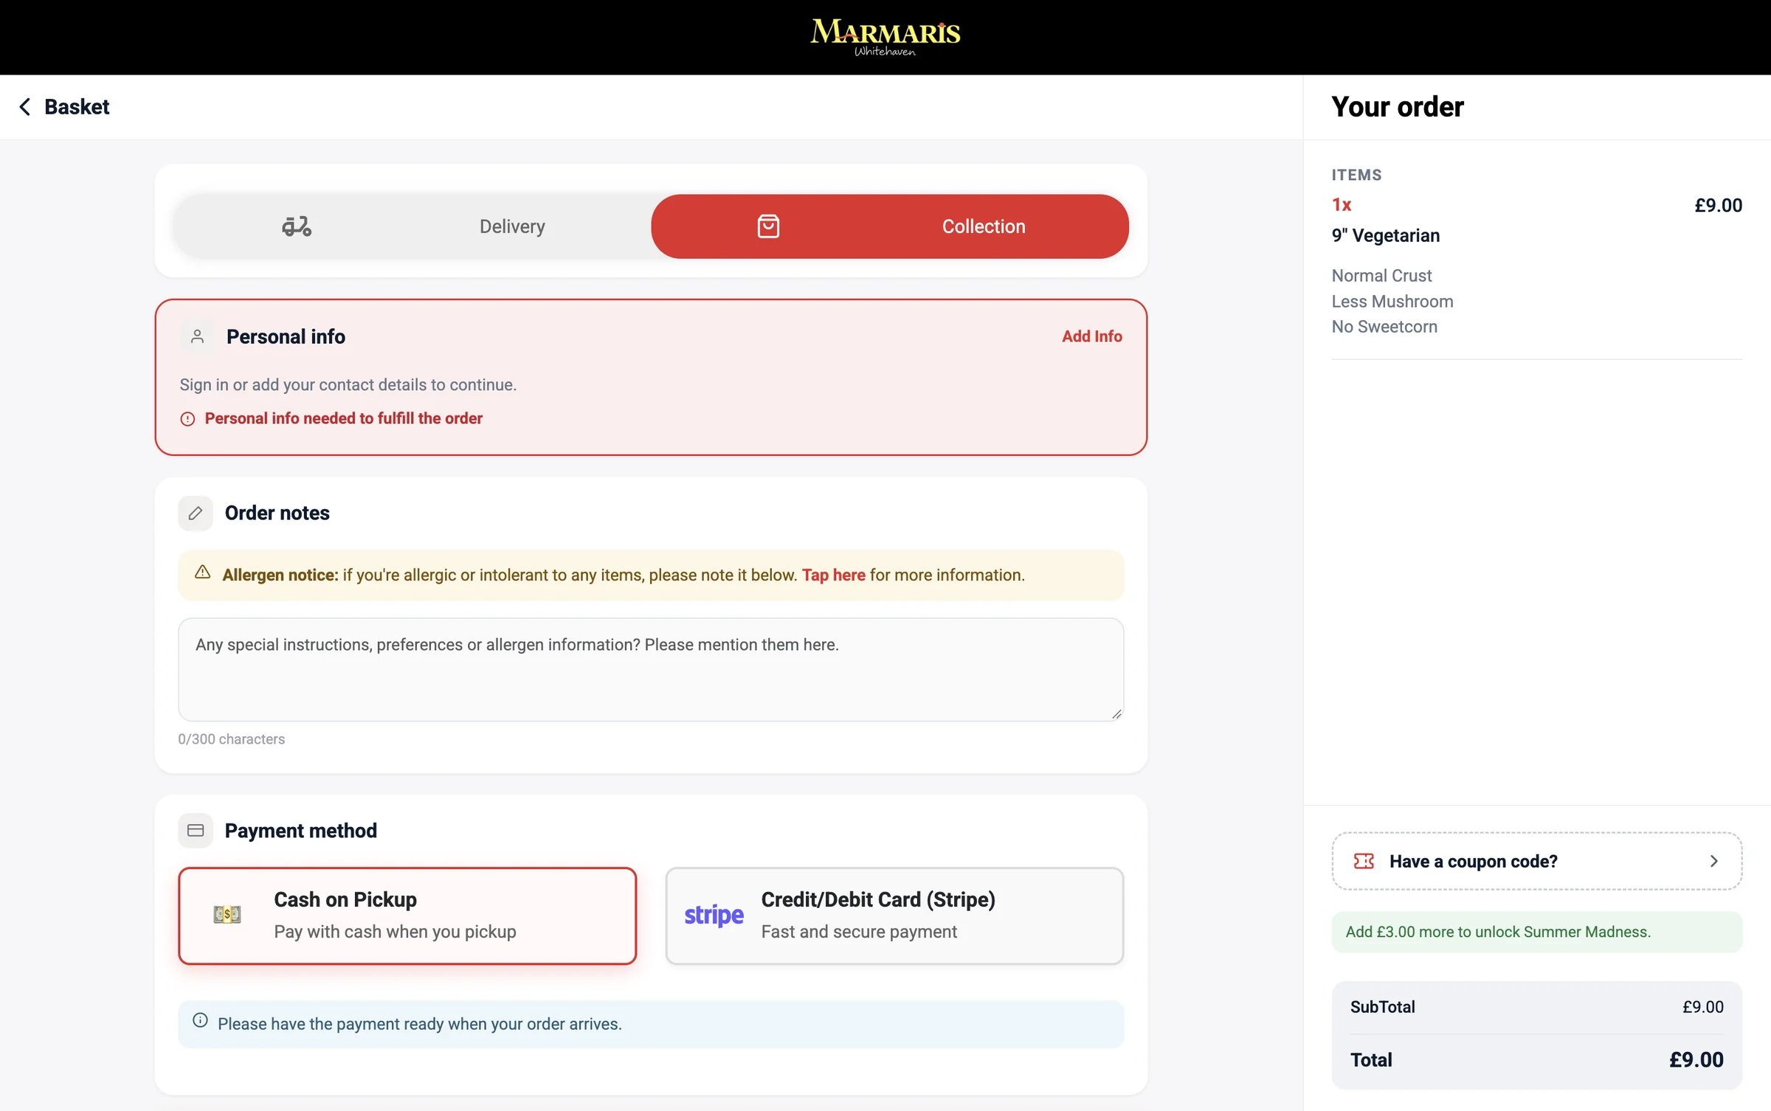1771x1111 pixels.
Task: Click the notes textarea resize handle
Action: [x=1117, y=714]
